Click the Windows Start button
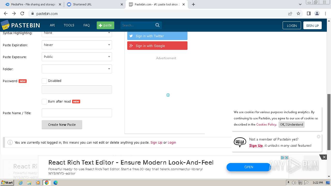The width and height of the screenshot is (331, 186). click(x=7, y=183)
